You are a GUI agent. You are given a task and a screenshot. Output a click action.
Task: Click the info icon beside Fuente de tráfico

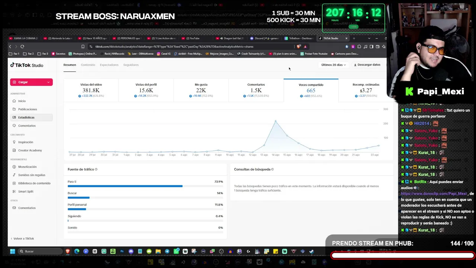click(x=96, y=169)
